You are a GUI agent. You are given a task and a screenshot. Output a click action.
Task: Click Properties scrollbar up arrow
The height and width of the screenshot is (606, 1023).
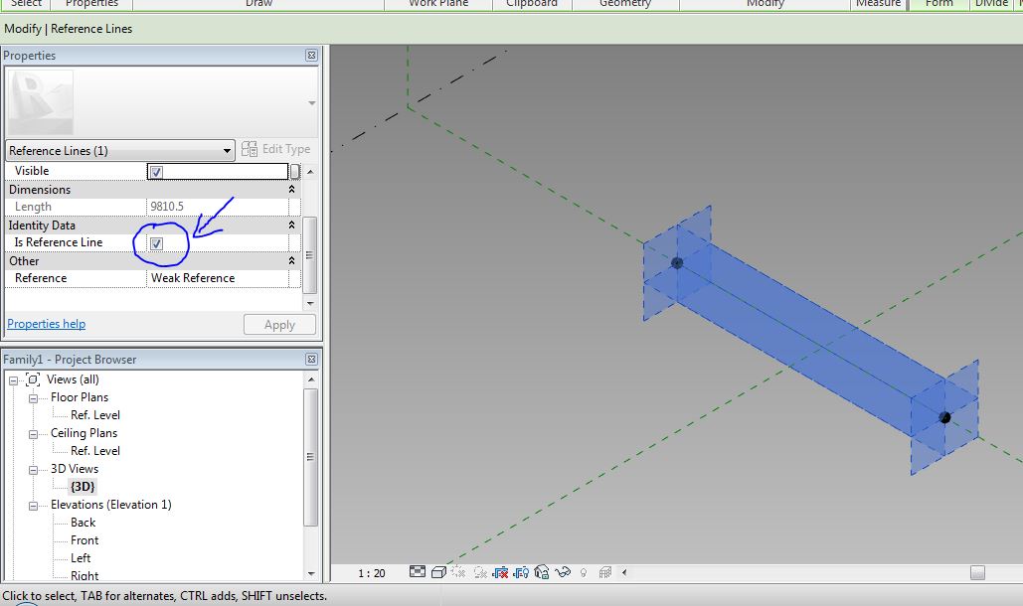pos(310,172)
